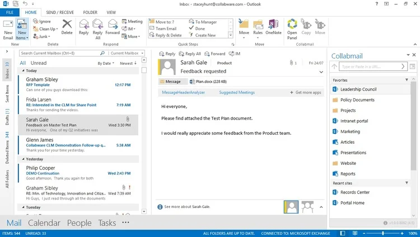Image resolution: width=420 pixels, height=237 pixels.
Task: Create New quick step
Action: pyautogui.click(x=203, y=35)
